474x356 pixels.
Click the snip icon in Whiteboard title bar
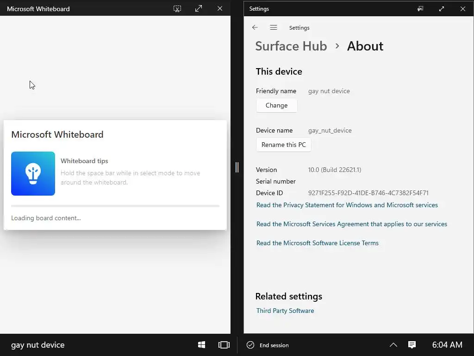point(177,9)
